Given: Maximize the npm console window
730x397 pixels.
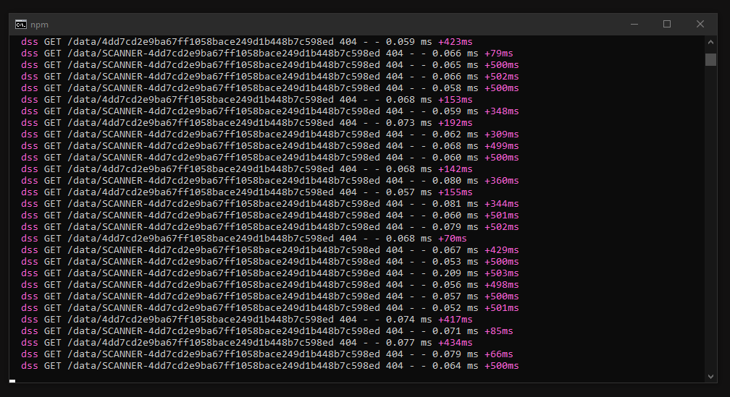Looking at the screenshot, I should click(667, 24).
